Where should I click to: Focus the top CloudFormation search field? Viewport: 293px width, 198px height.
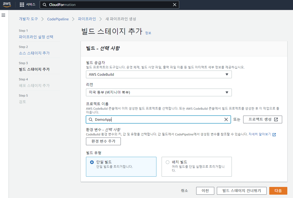coord(109,5)
